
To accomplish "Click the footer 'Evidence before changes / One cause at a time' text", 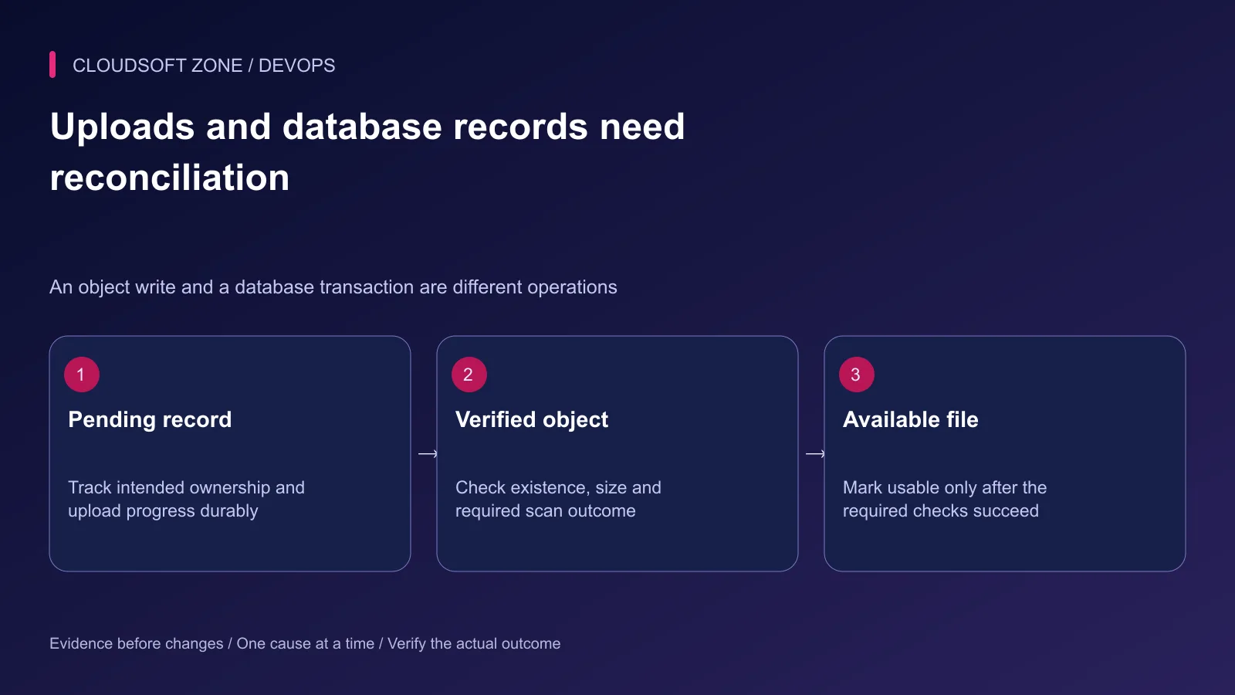I will pos(305,643).
